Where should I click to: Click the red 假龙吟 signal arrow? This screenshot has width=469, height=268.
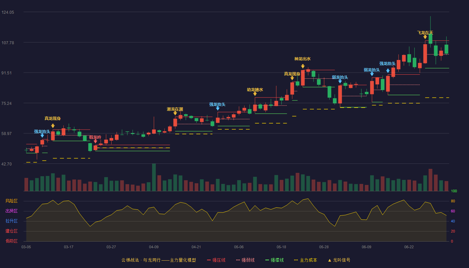(95, 141)
